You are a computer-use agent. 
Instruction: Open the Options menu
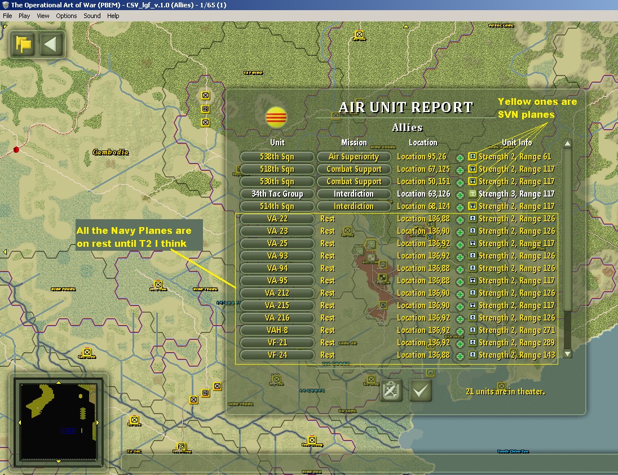pos(66,16)
